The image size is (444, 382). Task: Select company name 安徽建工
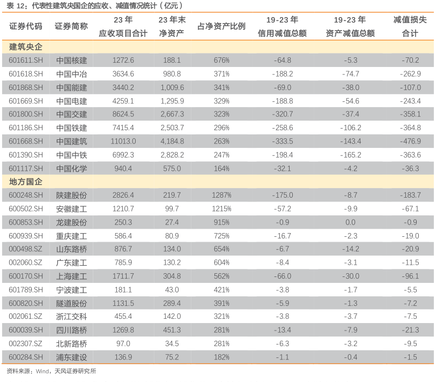(x=71, y=209)
